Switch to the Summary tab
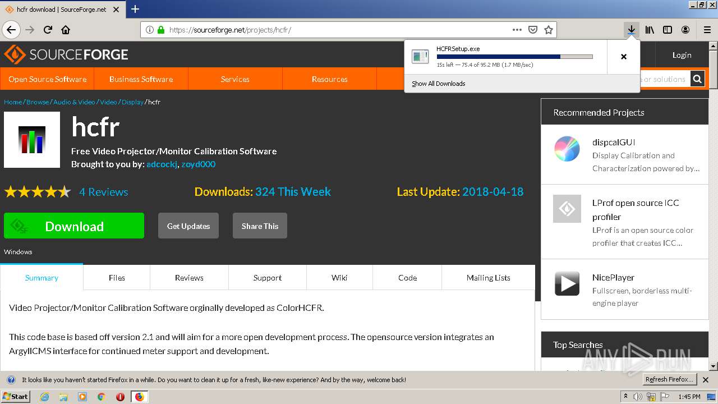Screen dimensions: 718x404 (x=42, y=278)
